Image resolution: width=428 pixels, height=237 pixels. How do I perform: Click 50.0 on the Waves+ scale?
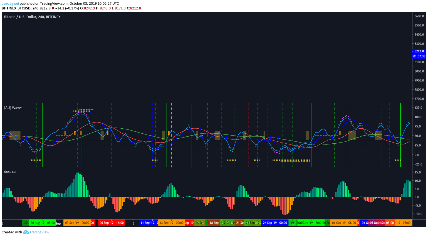click(417, 136)
